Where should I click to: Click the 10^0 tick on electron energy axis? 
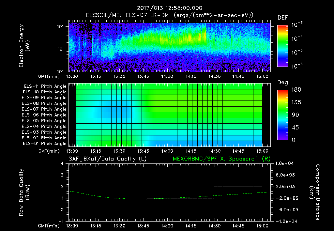(x=60, y=71)
